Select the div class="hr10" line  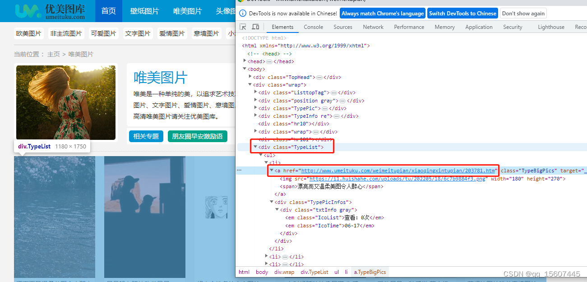pyautogui.click(x=293, y=124)
